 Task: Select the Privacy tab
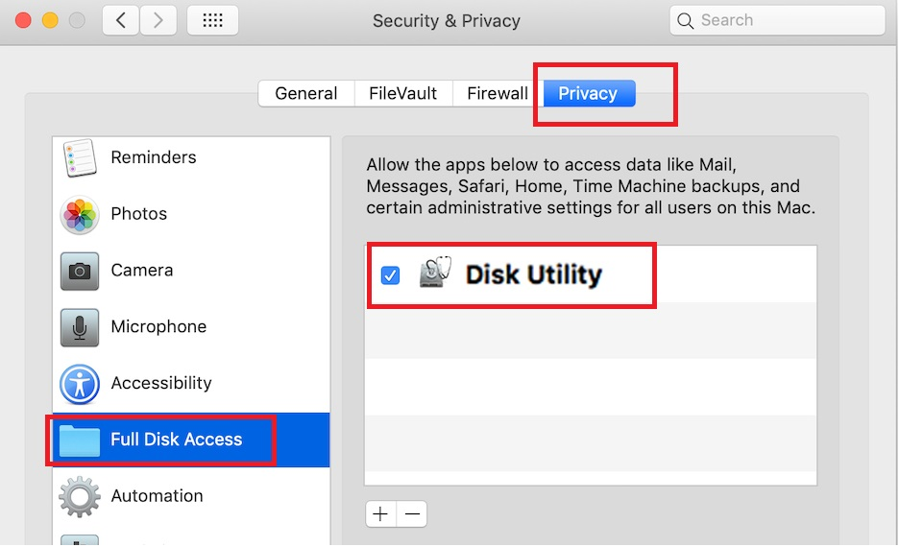tap(589, 93)
